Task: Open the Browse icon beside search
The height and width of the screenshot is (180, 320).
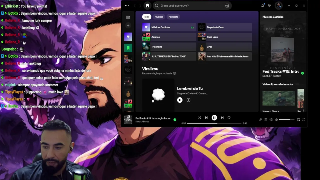Action: tap(227, 5)
